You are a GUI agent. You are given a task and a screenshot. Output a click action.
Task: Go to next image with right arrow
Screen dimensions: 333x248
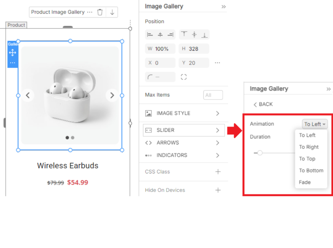click(x=112, y=95)
